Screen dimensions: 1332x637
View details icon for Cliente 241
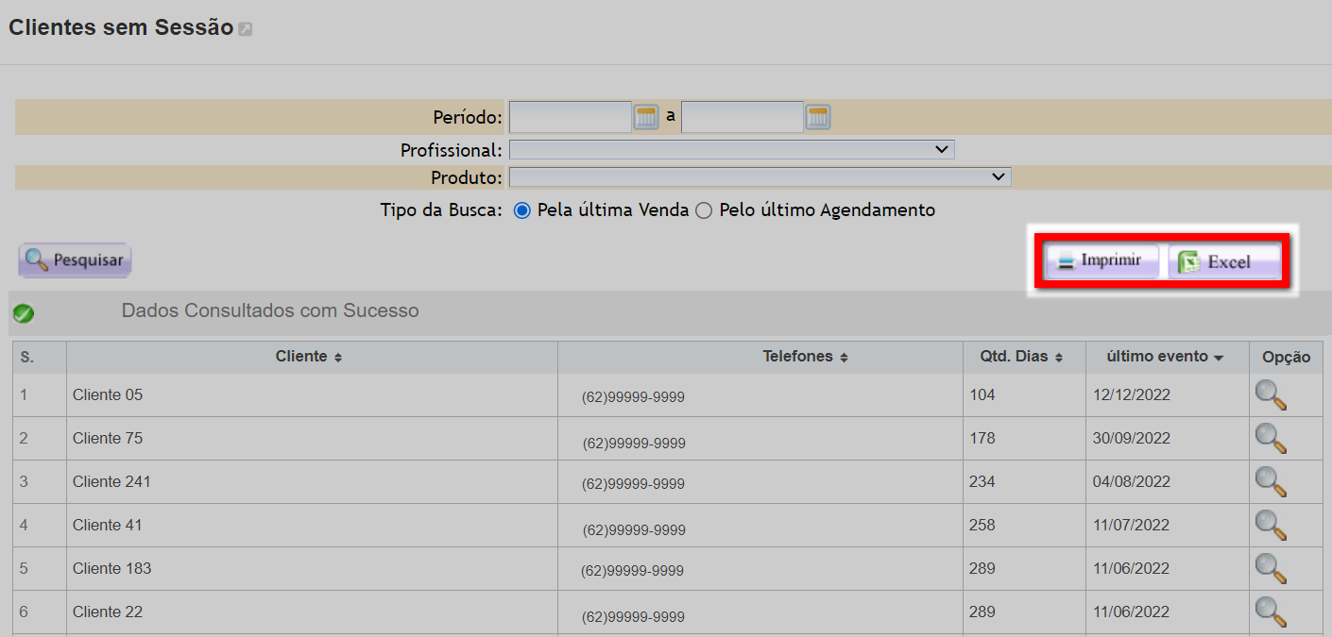(1271, 482)
